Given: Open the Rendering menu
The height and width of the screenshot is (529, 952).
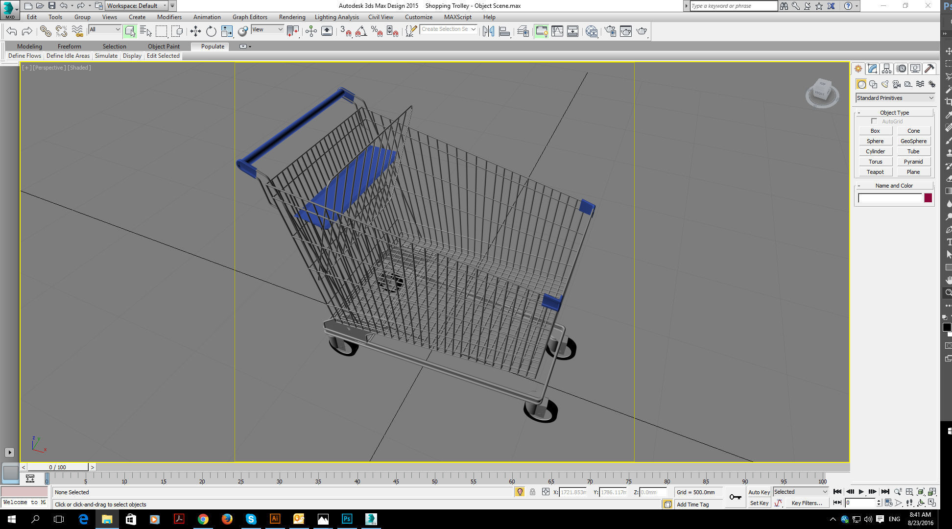Looking at the screenshot, I should (x=292, y=17).
